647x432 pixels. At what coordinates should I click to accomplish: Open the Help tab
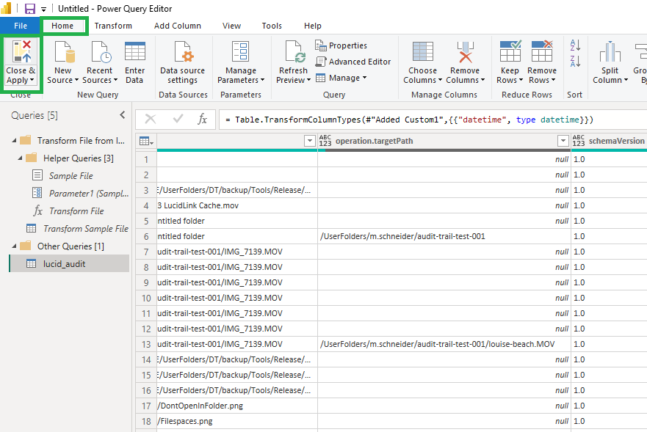tap(312, 26)
